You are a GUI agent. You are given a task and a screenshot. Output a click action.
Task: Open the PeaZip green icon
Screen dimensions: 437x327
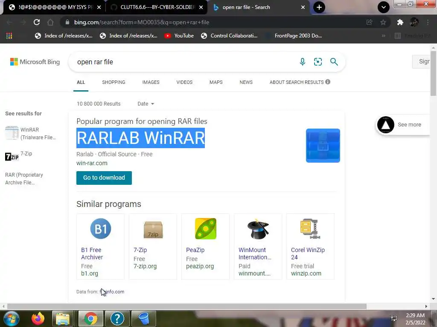(x=206, y=229)
